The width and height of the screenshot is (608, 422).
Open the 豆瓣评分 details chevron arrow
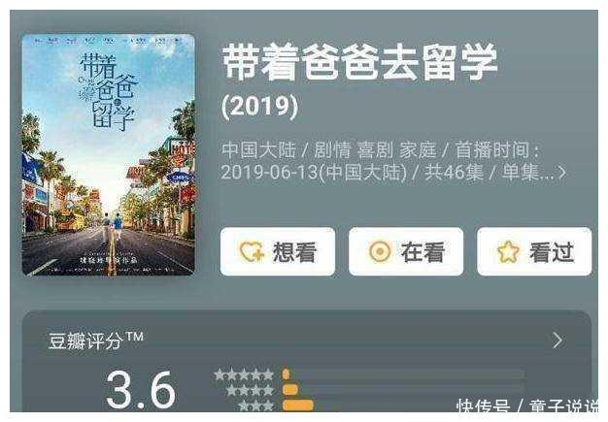(557, 341)
